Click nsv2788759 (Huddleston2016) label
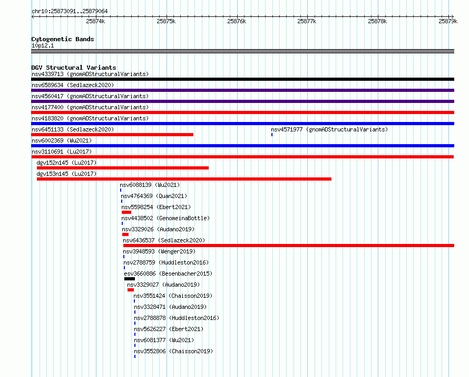This screenshot has height=377, width=469. pyautogui.click(x=167, y=262)
